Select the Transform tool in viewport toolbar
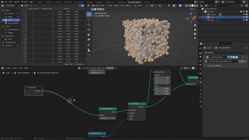This screenshot has width=249, height=140. point(89,40)
